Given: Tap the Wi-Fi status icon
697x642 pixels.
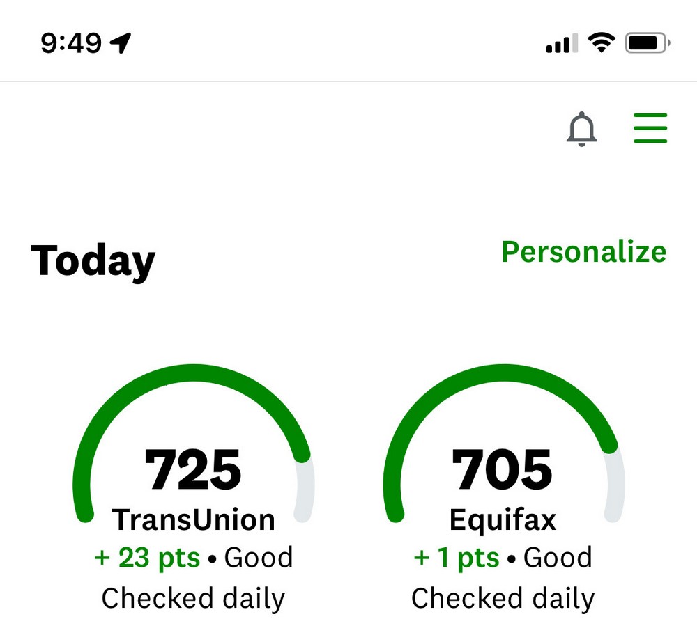Looking at the screenshot, I should click(600, 43).
